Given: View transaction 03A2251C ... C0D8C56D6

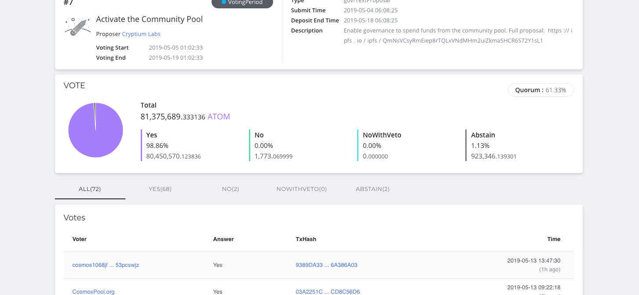Looking at the screenshot, I should tap(328, 291).
